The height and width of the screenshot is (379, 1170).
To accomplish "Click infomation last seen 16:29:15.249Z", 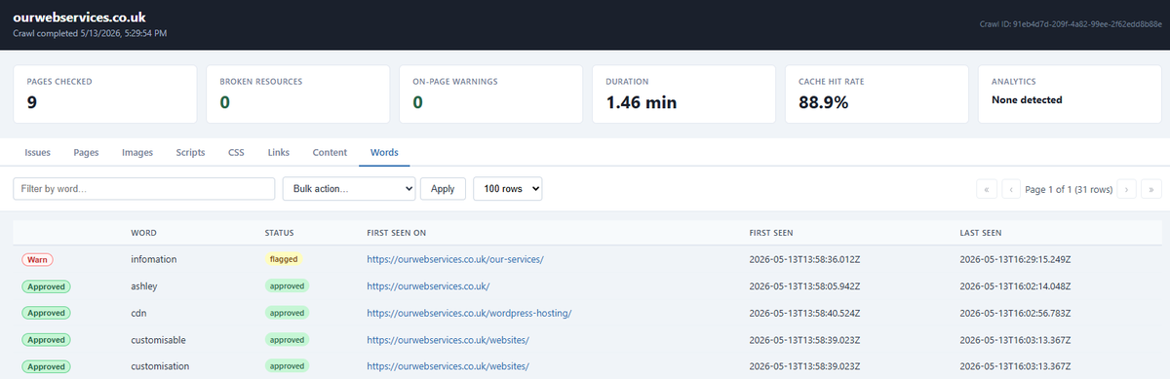I will pyautogui.click(x=1015, y=259).
